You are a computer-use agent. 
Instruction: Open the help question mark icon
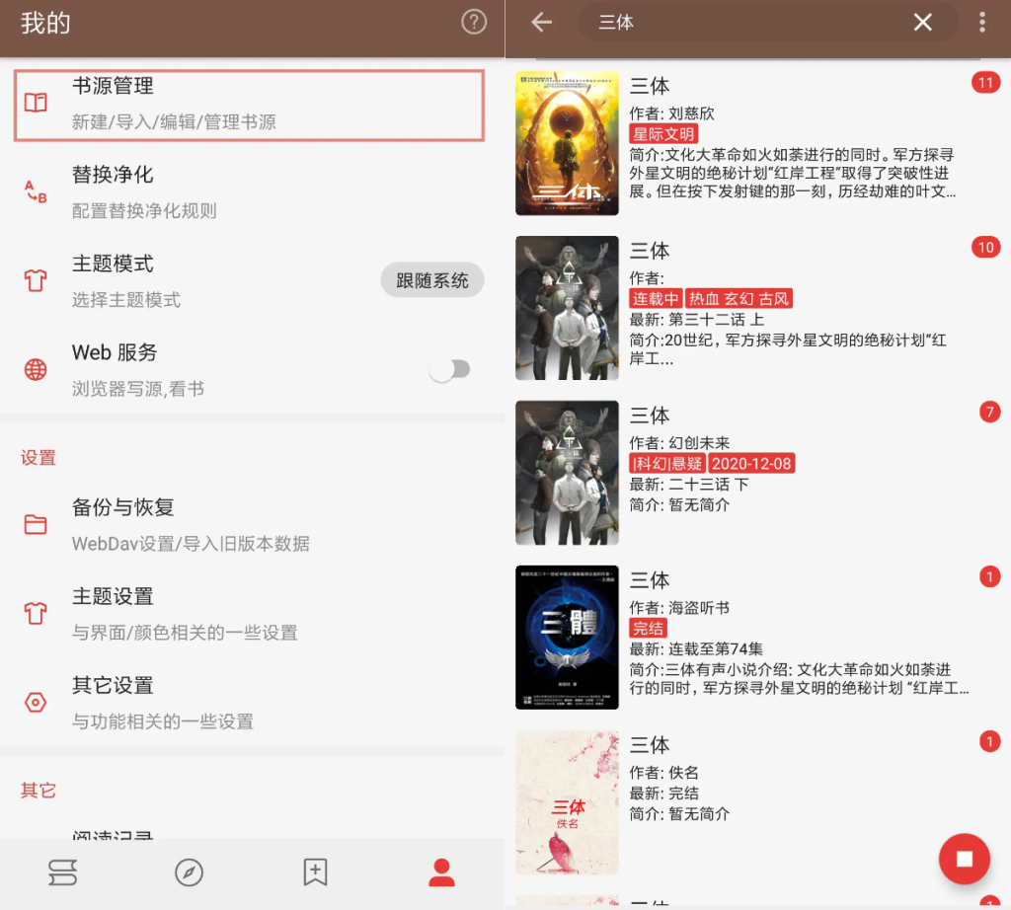click(x=474, y=23)
